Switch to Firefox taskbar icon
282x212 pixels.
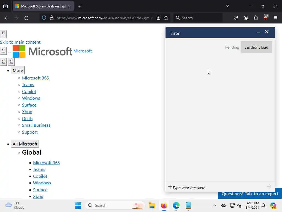164,205
